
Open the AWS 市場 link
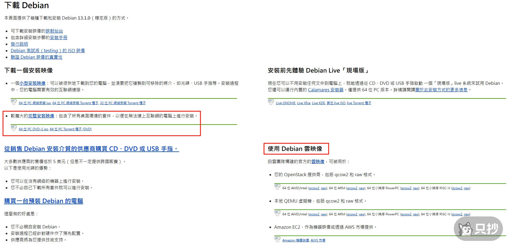pos(318,240)
